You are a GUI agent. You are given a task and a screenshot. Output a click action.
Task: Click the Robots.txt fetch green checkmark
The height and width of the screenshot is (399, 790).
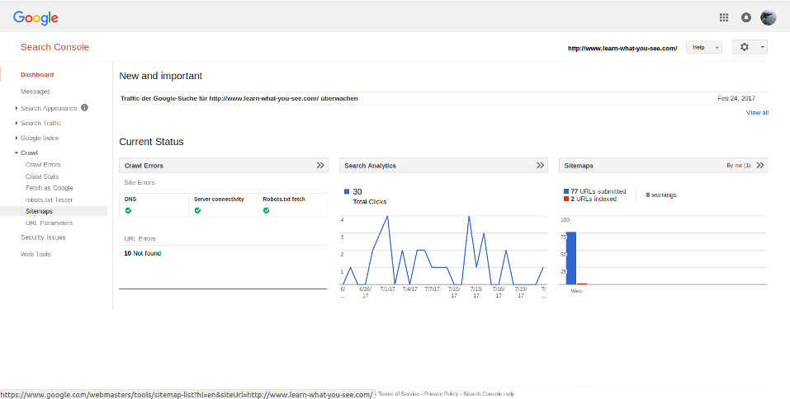(266, 210)
